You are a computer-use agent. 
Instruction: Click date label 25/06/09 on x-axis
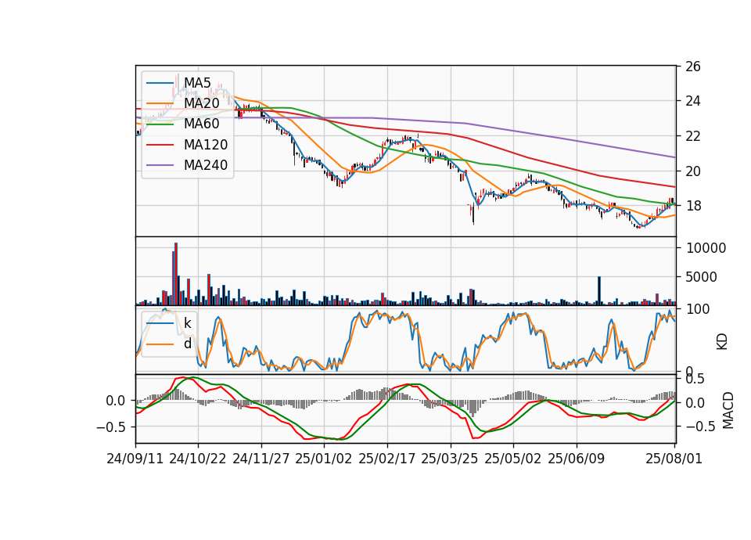[x=577, y=459]
